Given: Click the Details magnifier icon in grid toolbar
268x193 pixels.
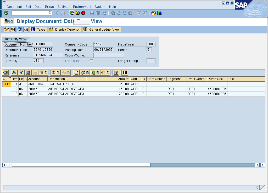Looking at the screenshot, I should pos(5,73).
